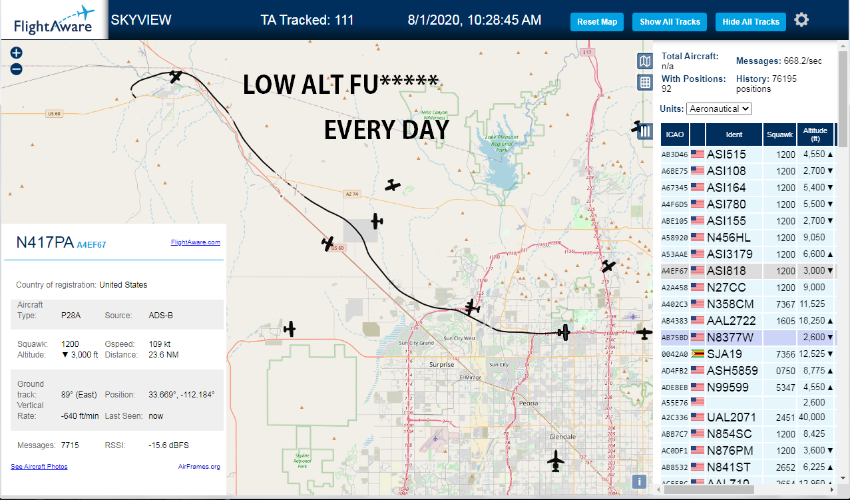850x500 pixels.
Task: Click SKYVIEW title in header
Action: click(x=141, y=20)
